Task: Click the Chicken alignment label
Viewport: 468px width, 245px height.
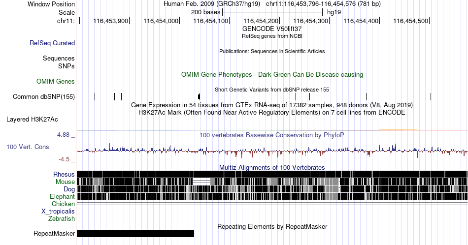Action: (63, 204)
